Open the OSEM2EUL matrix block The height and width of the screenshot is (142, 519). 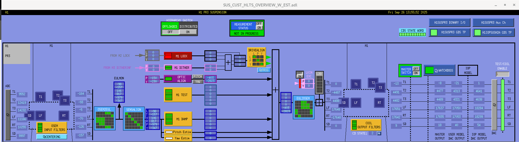click(x=105, y=120)
